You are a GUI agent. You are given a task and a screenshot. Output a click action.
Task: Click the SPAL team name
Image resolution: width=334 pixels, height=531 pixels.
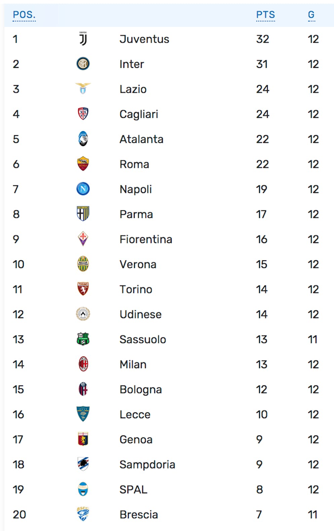pos(133,490)
